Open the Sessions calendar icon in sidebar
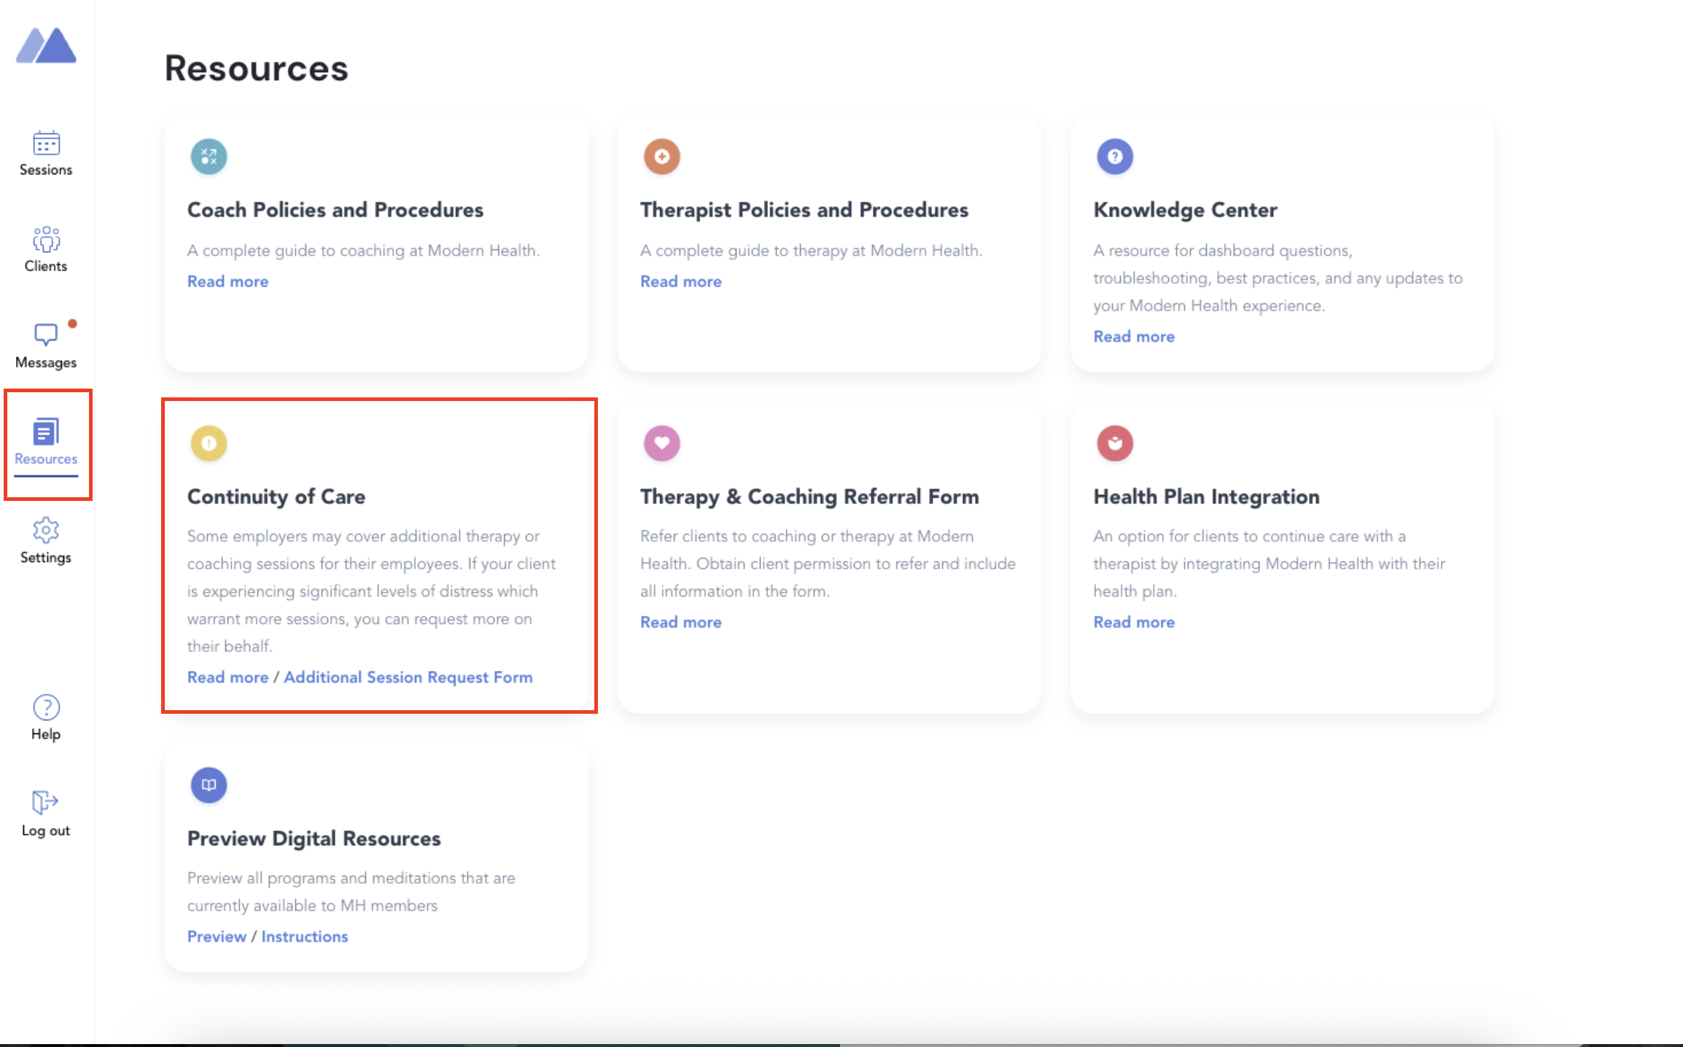 pyautogui.click(x=45, y=144)
